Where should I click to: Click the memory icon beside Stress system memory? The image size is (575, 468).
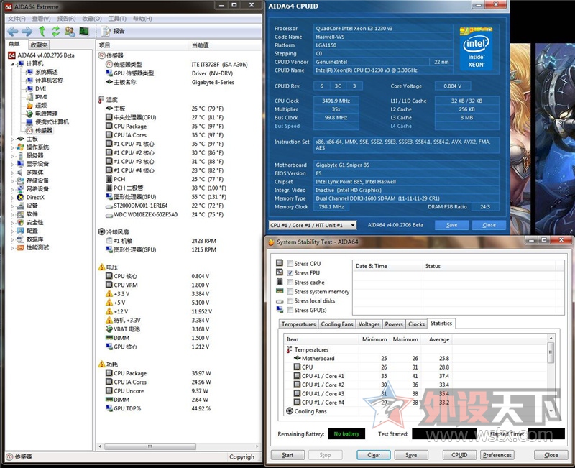tap(280, 291)
